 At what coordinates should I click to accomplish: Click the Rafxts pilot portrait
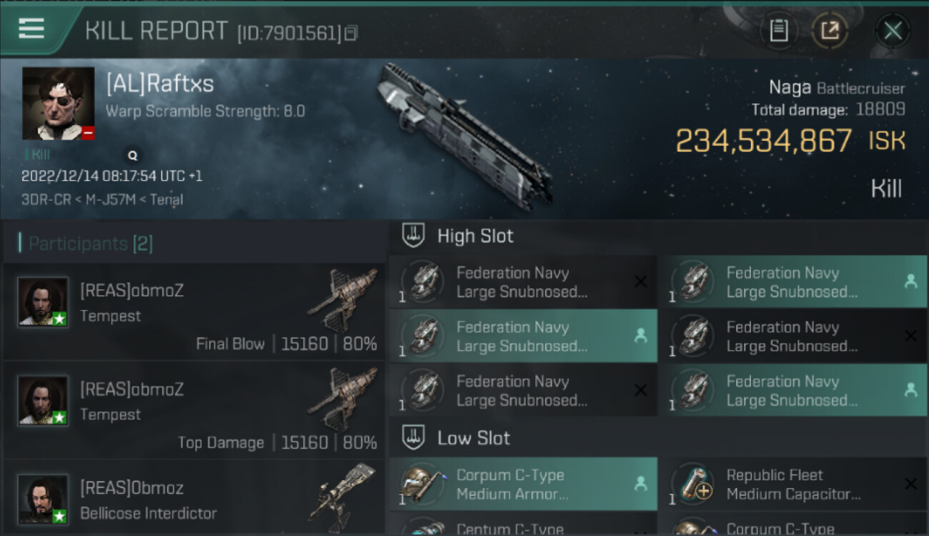[x=58, y=103]
